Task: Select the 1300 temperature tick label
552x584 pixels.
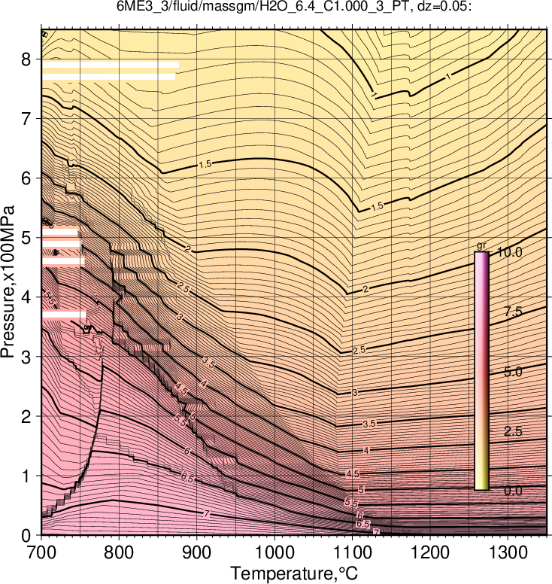Action: (x=508, y=552)
